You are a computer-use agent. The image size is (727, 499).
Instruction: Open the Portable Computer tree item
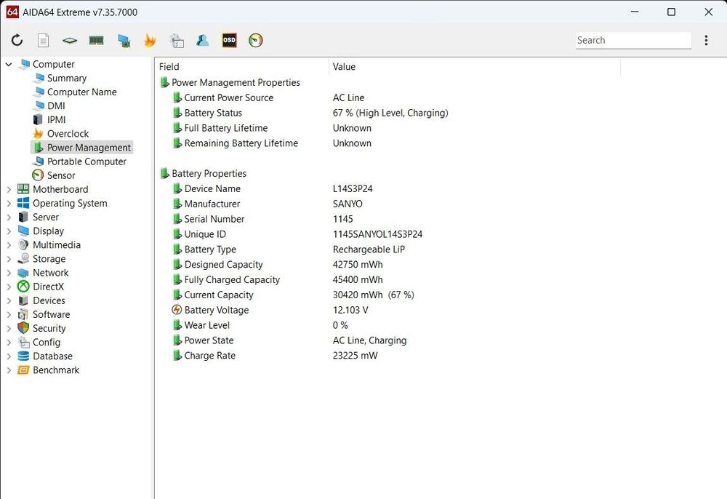(x=87, y=161)
